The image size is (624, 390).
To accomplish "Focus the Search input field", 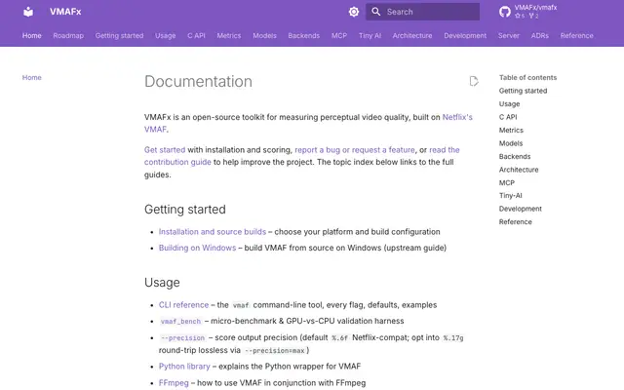I will 422,12.
